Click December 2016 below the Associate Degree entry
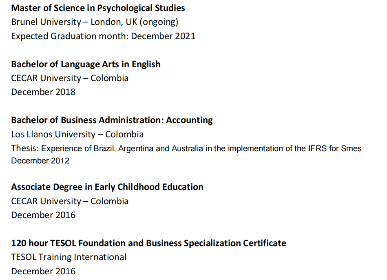 coord(43,215)
